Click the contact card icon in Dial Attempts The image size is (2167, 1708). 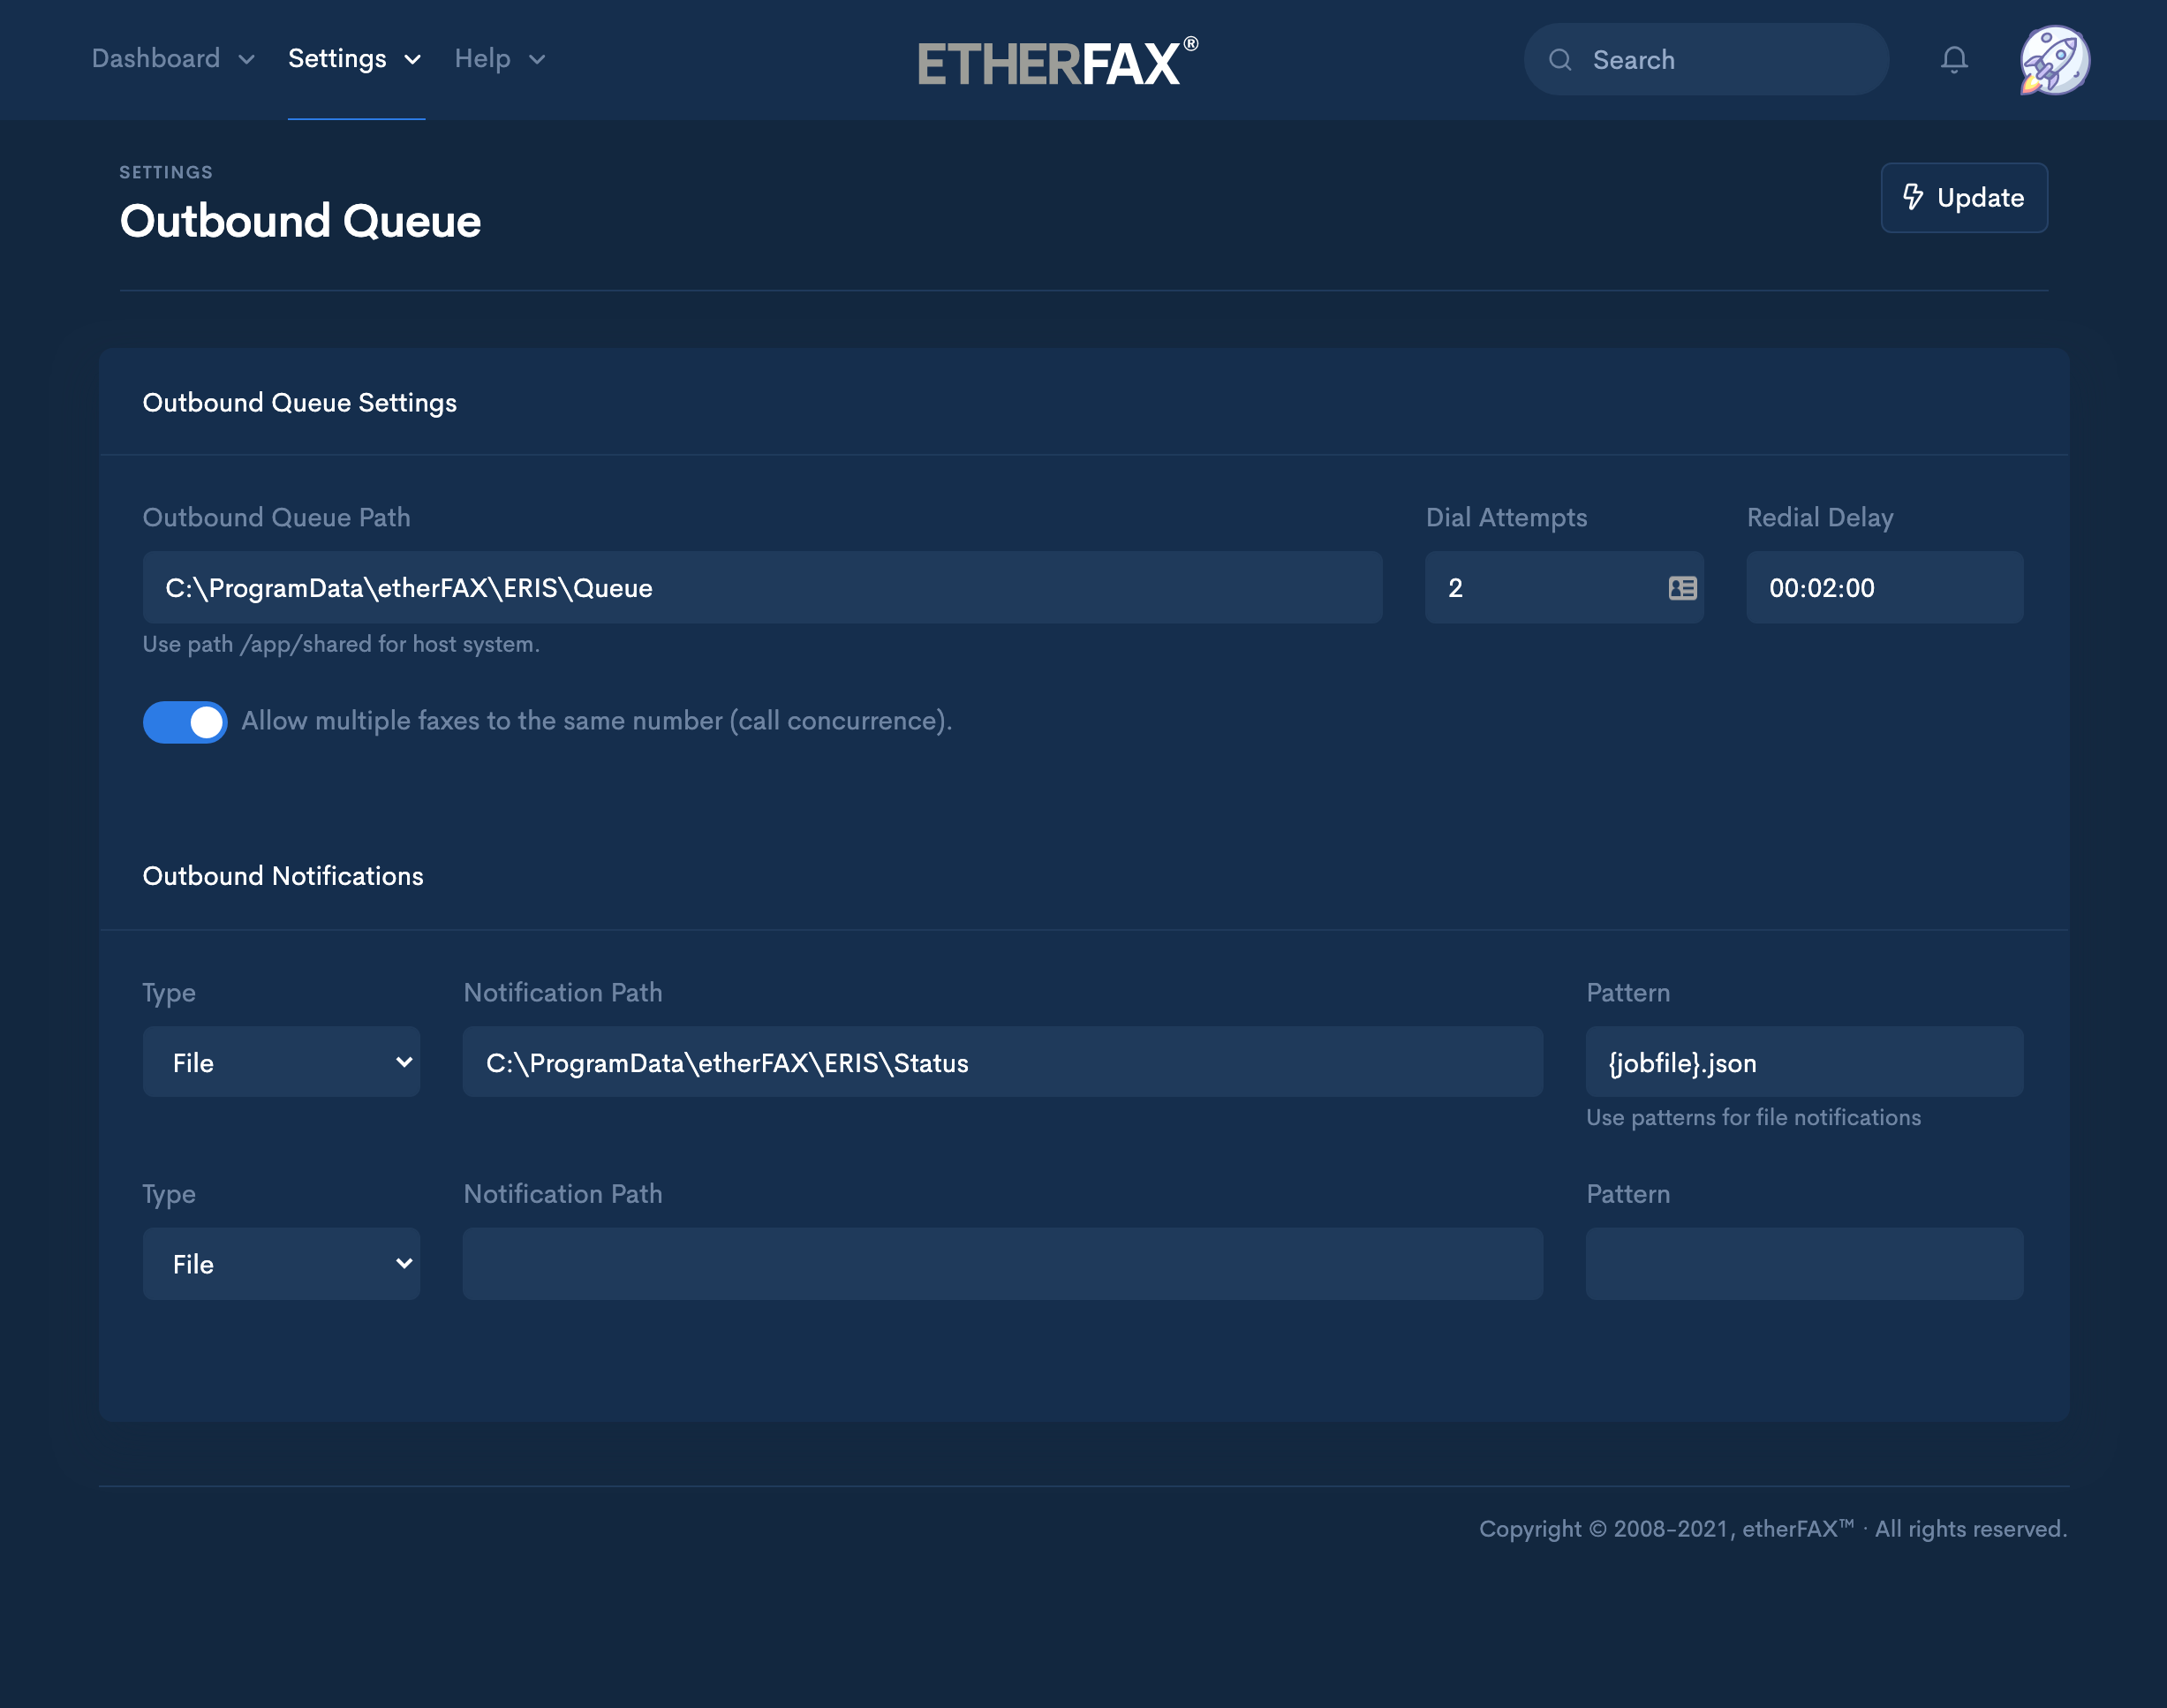(1682, 588)
